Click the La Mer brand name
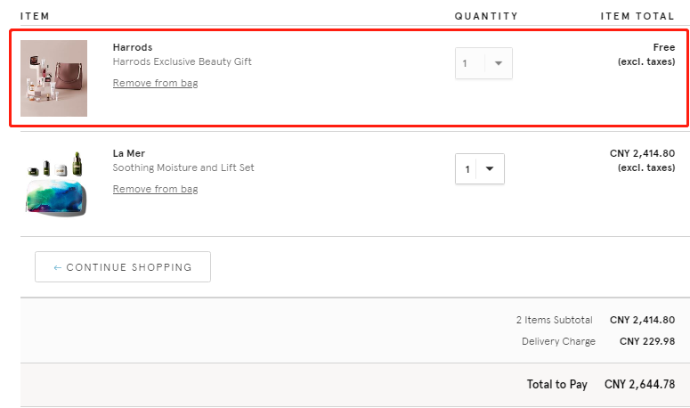The height and width of the screenshot is (408, 690). 129,153
